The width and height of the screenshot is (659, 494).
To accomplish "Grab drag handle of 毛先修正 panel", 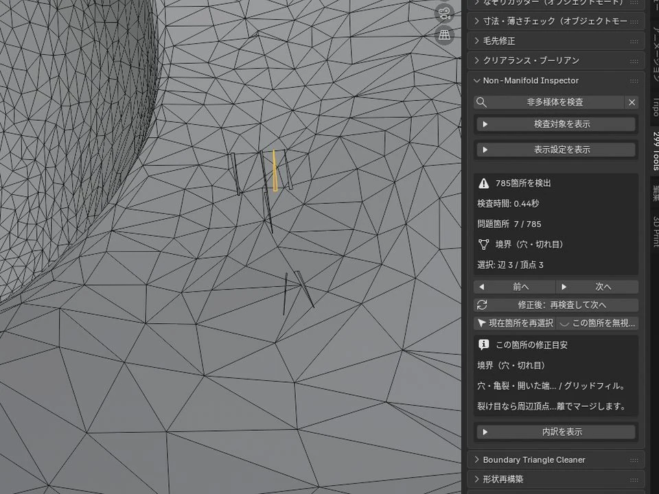I will pos(634,41).
